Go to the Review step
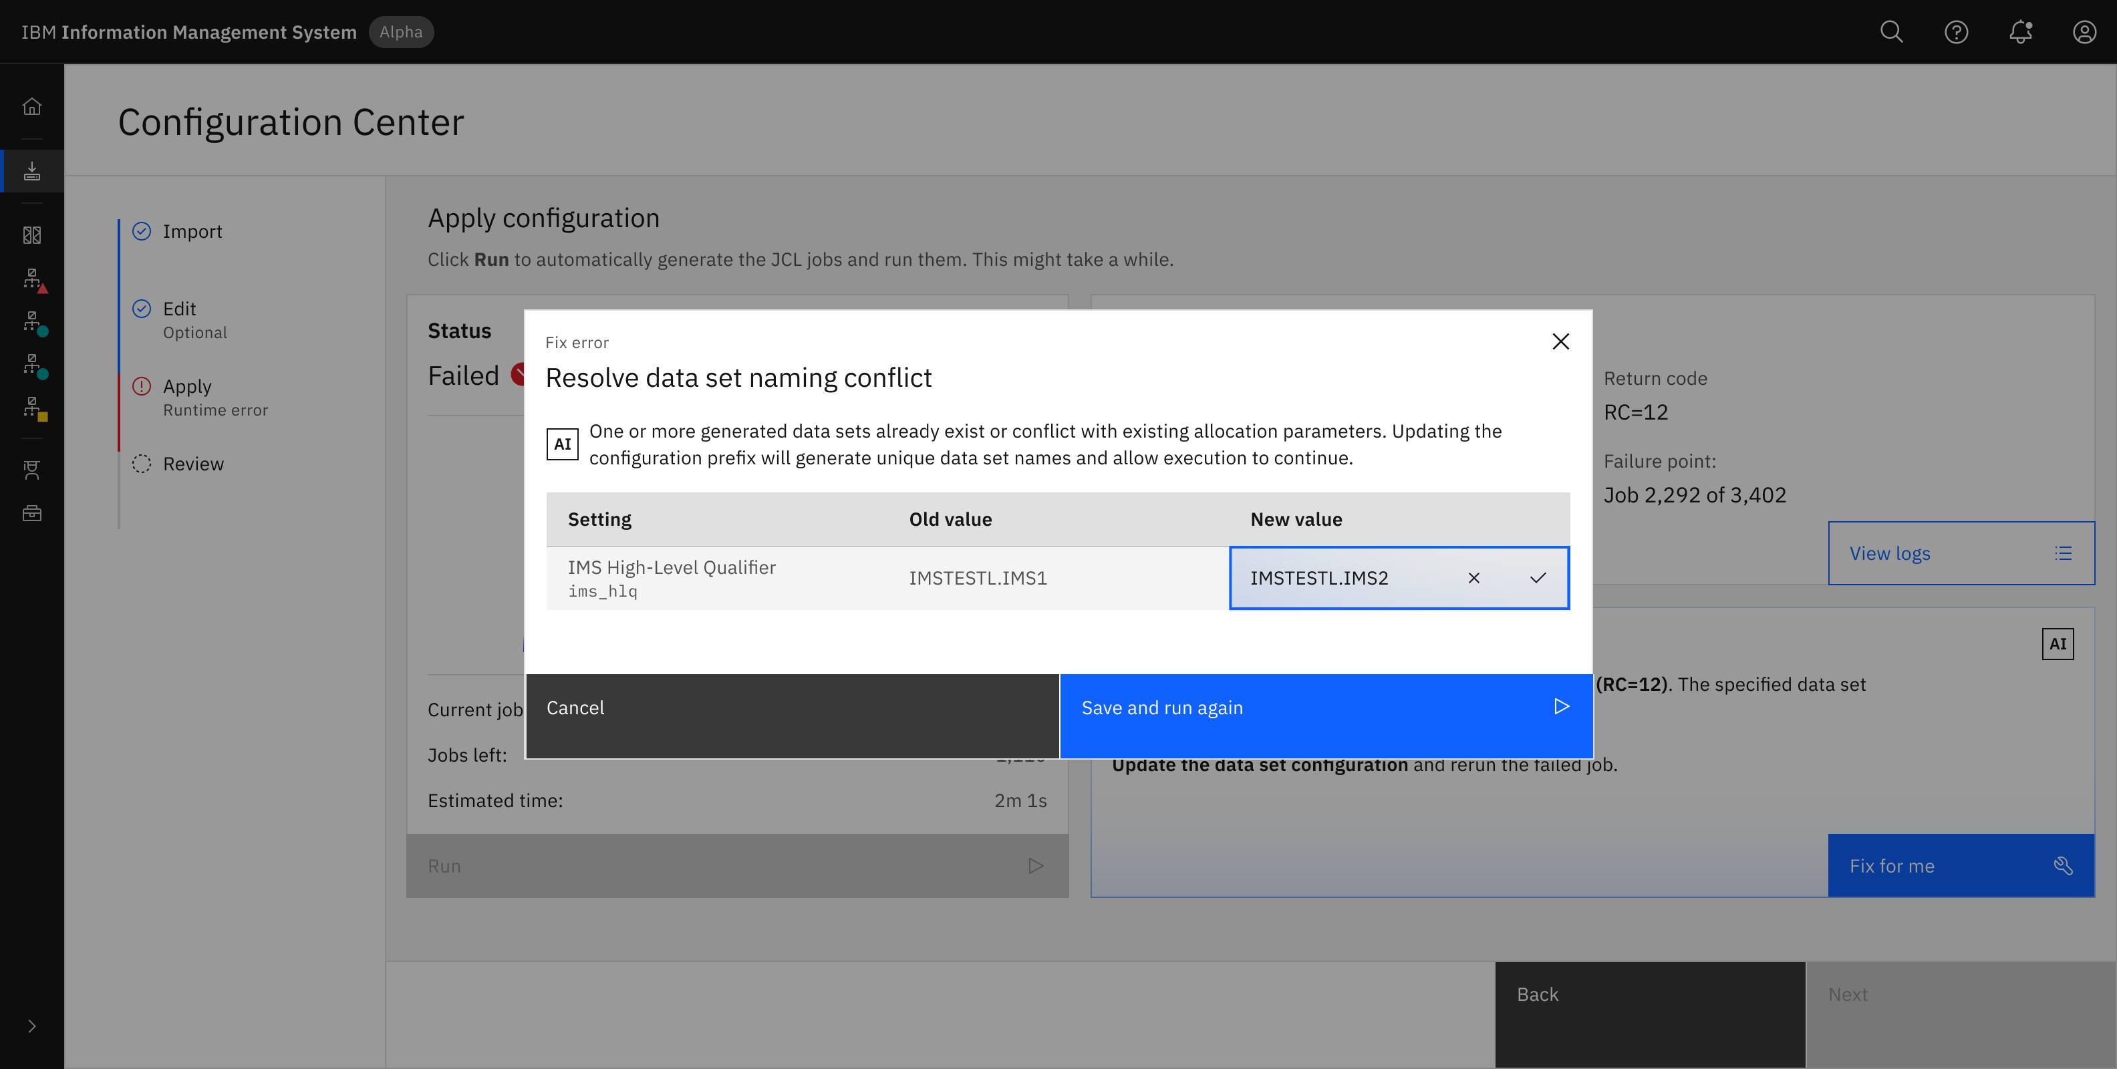2117x1069 pixels. tap(178, 464)
